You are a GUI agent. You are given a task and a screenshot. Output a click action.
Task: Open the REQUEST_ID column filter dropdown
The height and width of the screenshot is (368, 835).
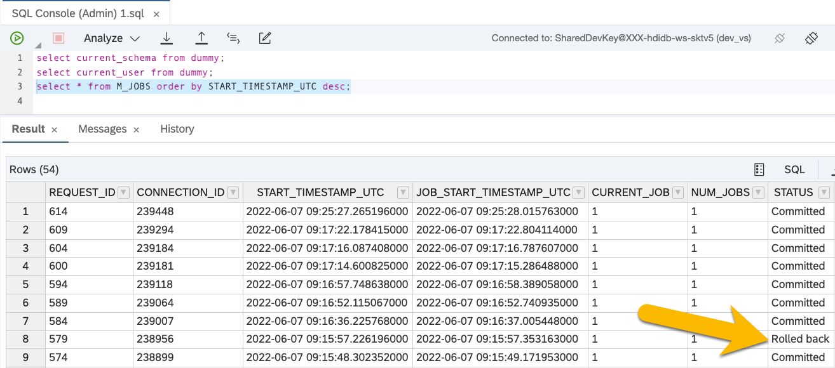click(x=124, y=192)
